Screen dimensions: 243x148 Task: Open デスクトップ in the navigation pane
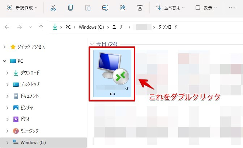click(26, 85)
